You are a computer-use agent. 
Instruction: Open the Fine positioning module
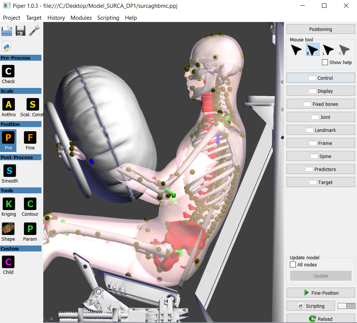point(30,140)
